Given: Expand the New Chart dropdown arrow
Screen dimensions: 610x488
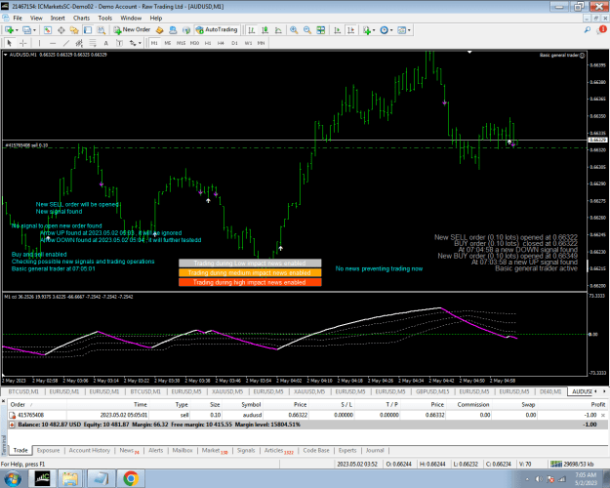Looking at the screenshot, I should click(17, 30).
